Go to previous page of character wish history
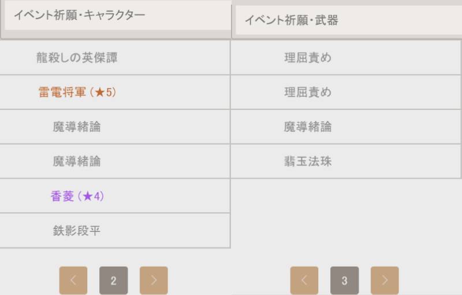 [73, 280]
